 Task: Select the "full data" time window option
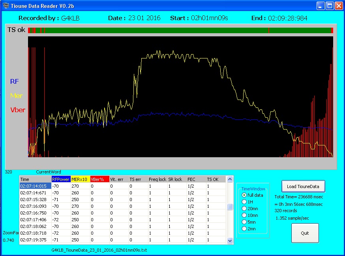pyautogui.click(x=244, y=195)
